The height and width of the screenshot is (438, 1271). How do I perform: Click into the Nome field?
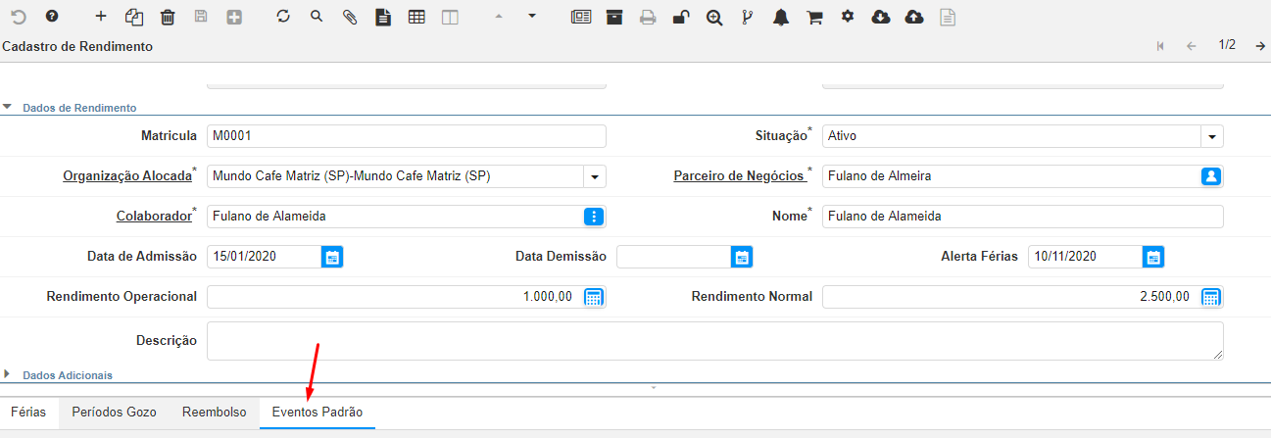[1023, 217]
